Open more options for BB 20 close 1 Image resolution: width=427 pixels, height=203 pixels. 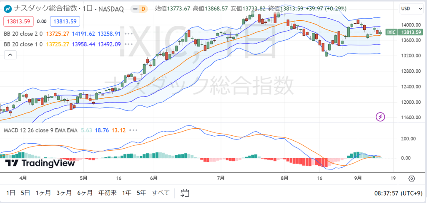tap(128, 44)
